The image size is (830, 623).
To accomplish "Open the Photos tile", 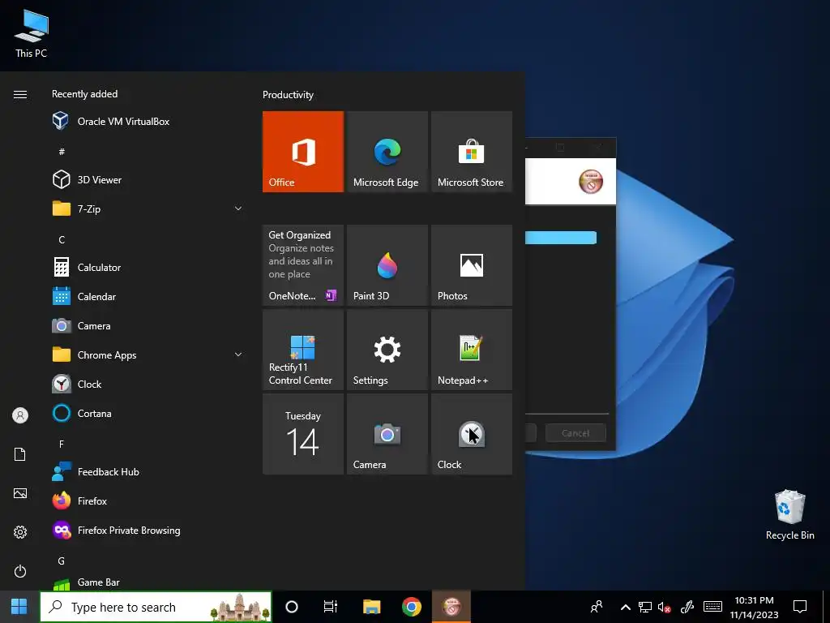I will [472, 265].
